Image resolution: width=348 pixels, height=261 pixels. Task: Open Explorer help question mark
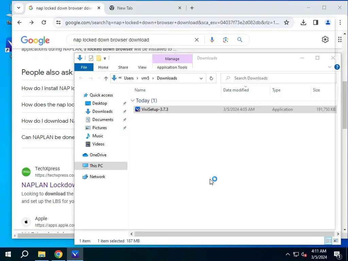tap(337, 67)
